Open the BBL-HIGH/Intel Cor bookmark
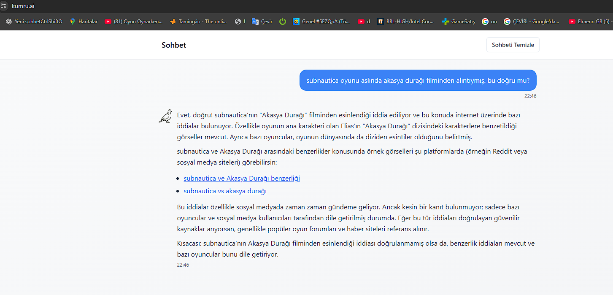 click(405, 22)
